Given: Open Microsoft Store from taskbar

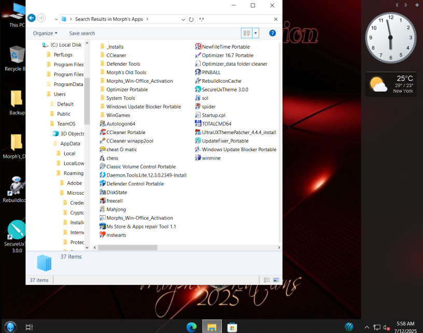Looking at the screenshot, I should click(232, 327).
